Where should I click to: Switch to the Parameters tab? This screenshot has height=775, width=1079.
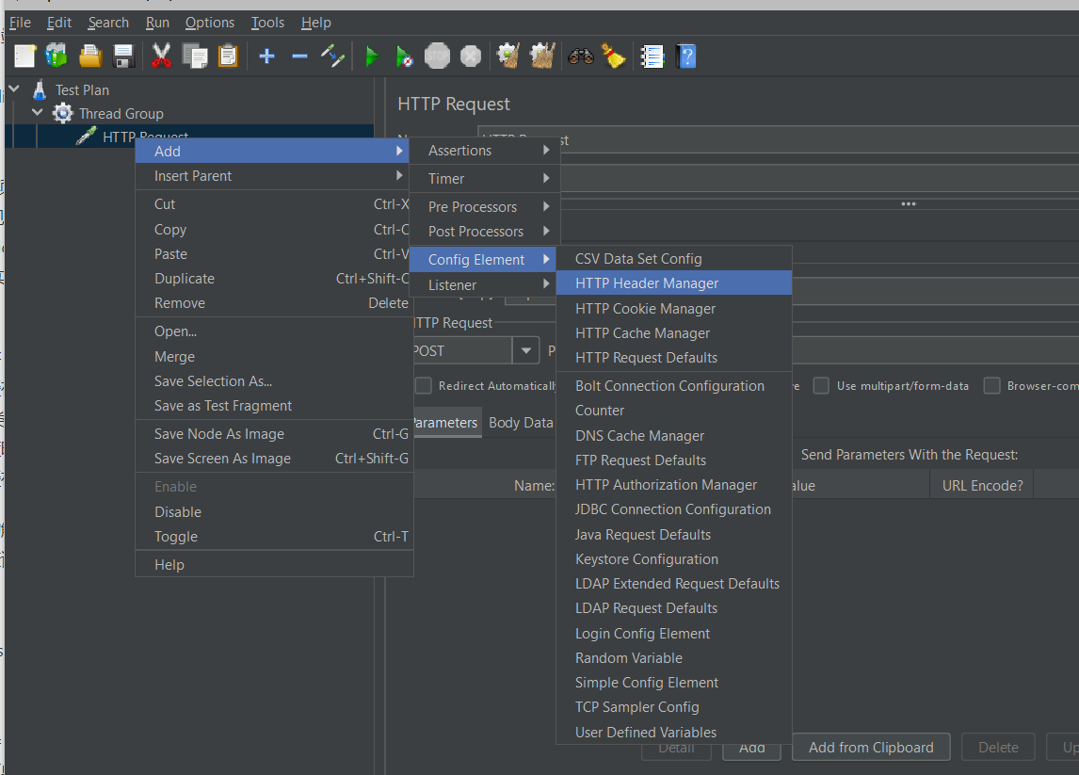pyautogui.click(x=445, y=423)
